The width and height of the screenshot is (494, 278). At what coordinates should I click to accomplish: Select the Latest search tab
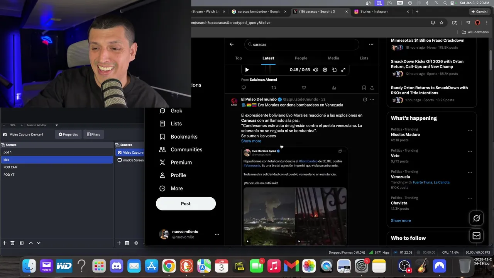(268, 58)
